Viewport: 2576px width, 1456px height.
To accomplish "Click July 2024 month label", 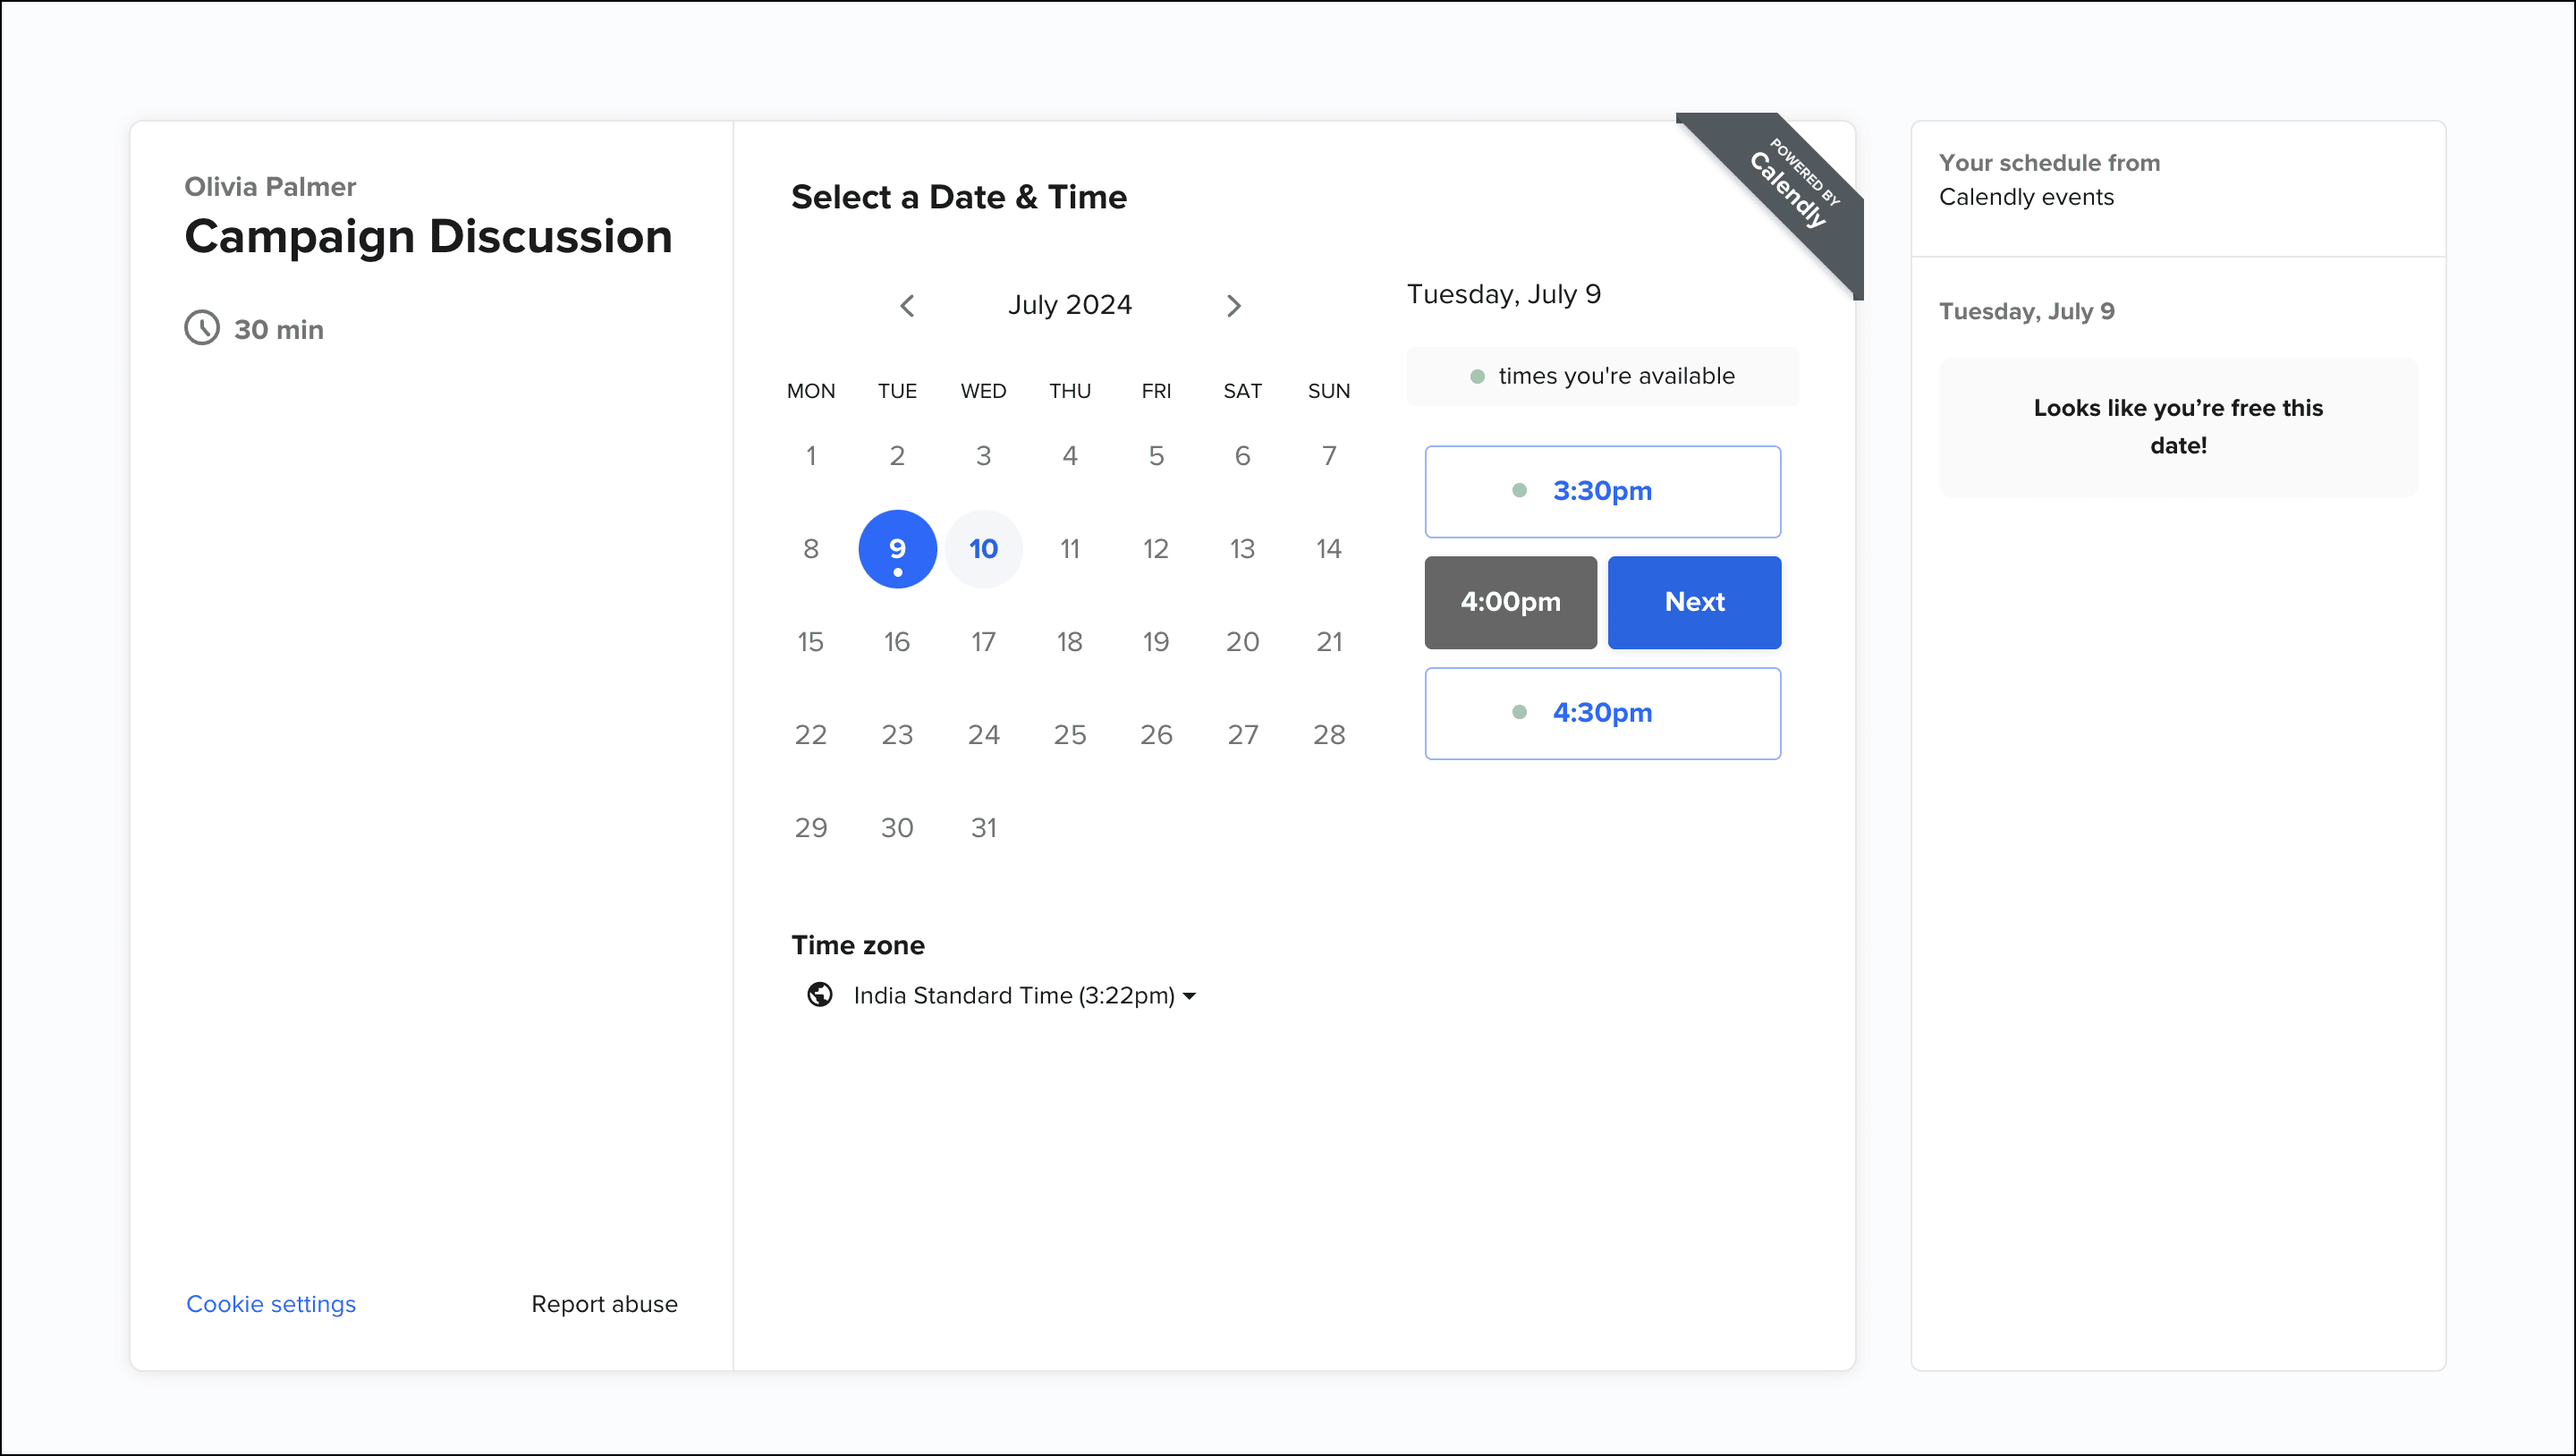I will pos(1069,305).
